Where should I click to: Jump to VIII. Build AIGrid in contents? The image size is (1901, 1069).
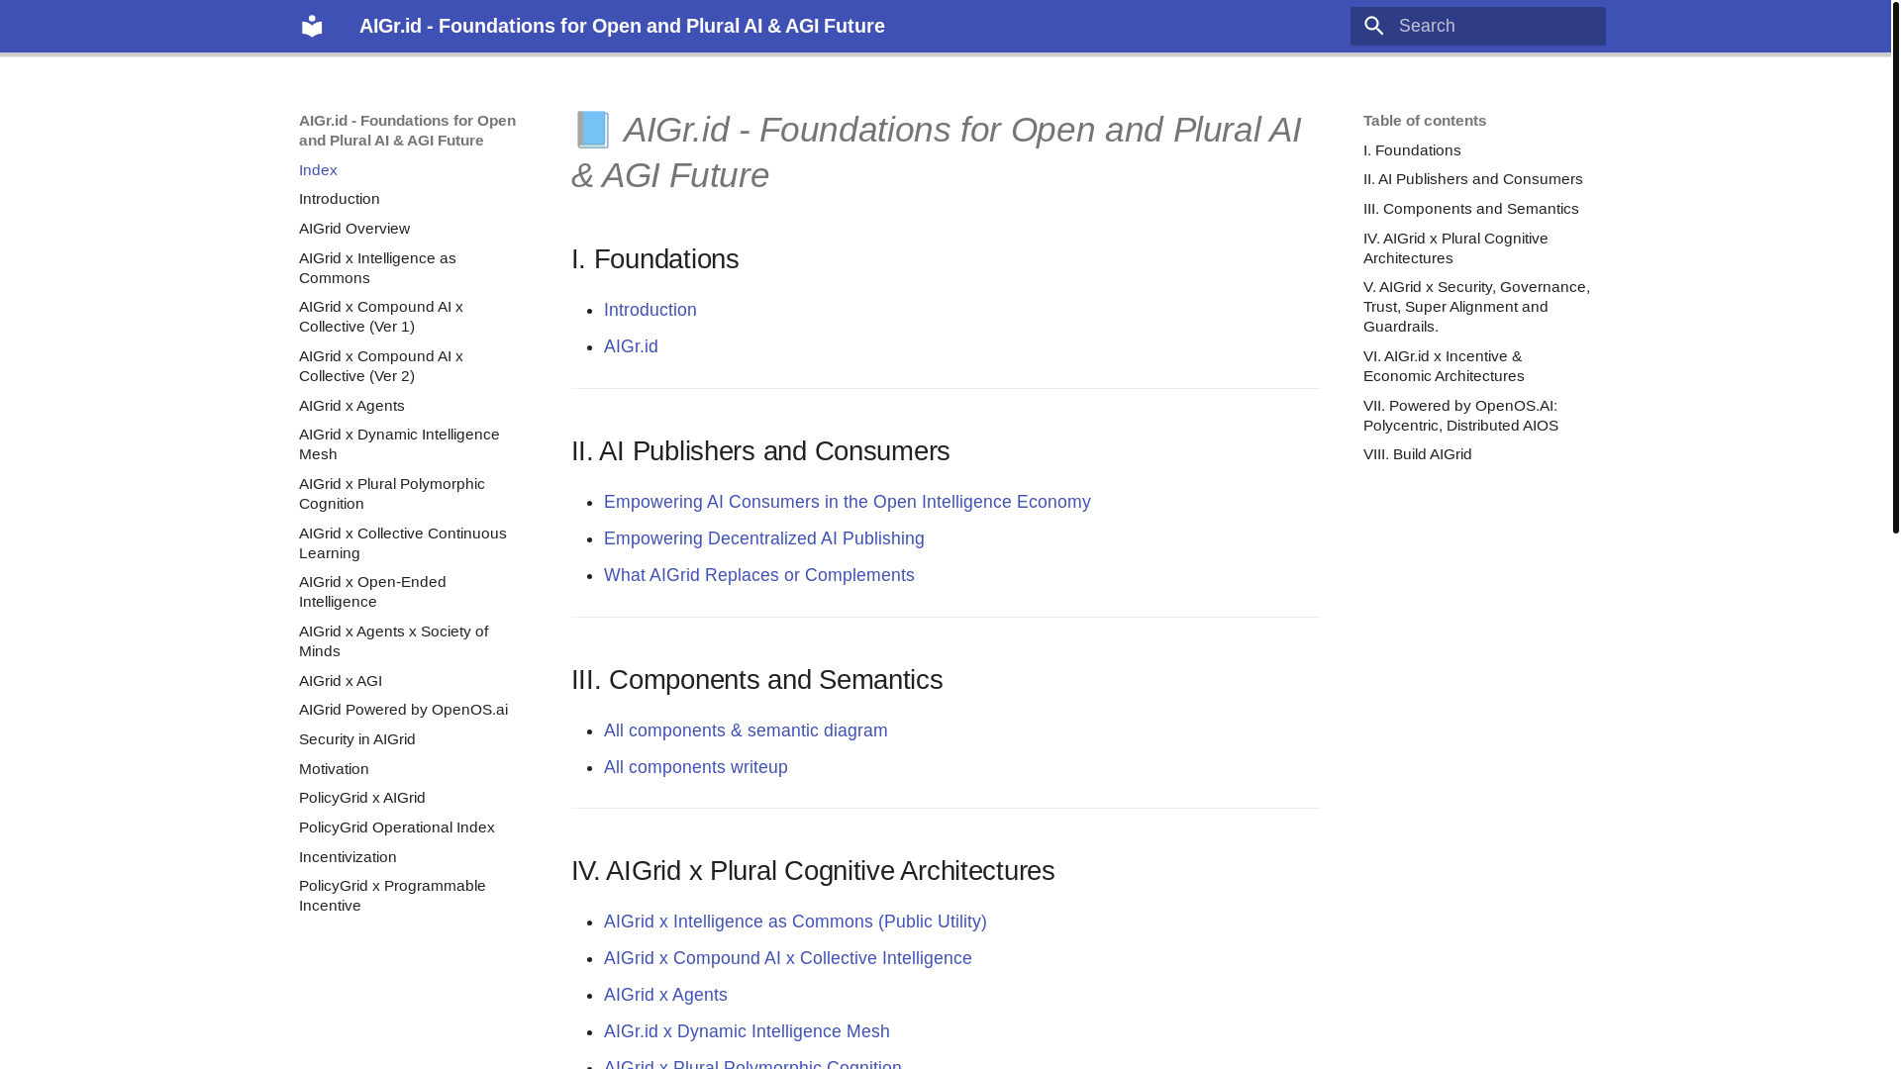[1418, 454]
